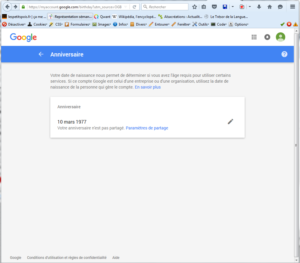300x263 pixels.
Task: Reload the page with the refresh icon
Action: tap(135, 7)
